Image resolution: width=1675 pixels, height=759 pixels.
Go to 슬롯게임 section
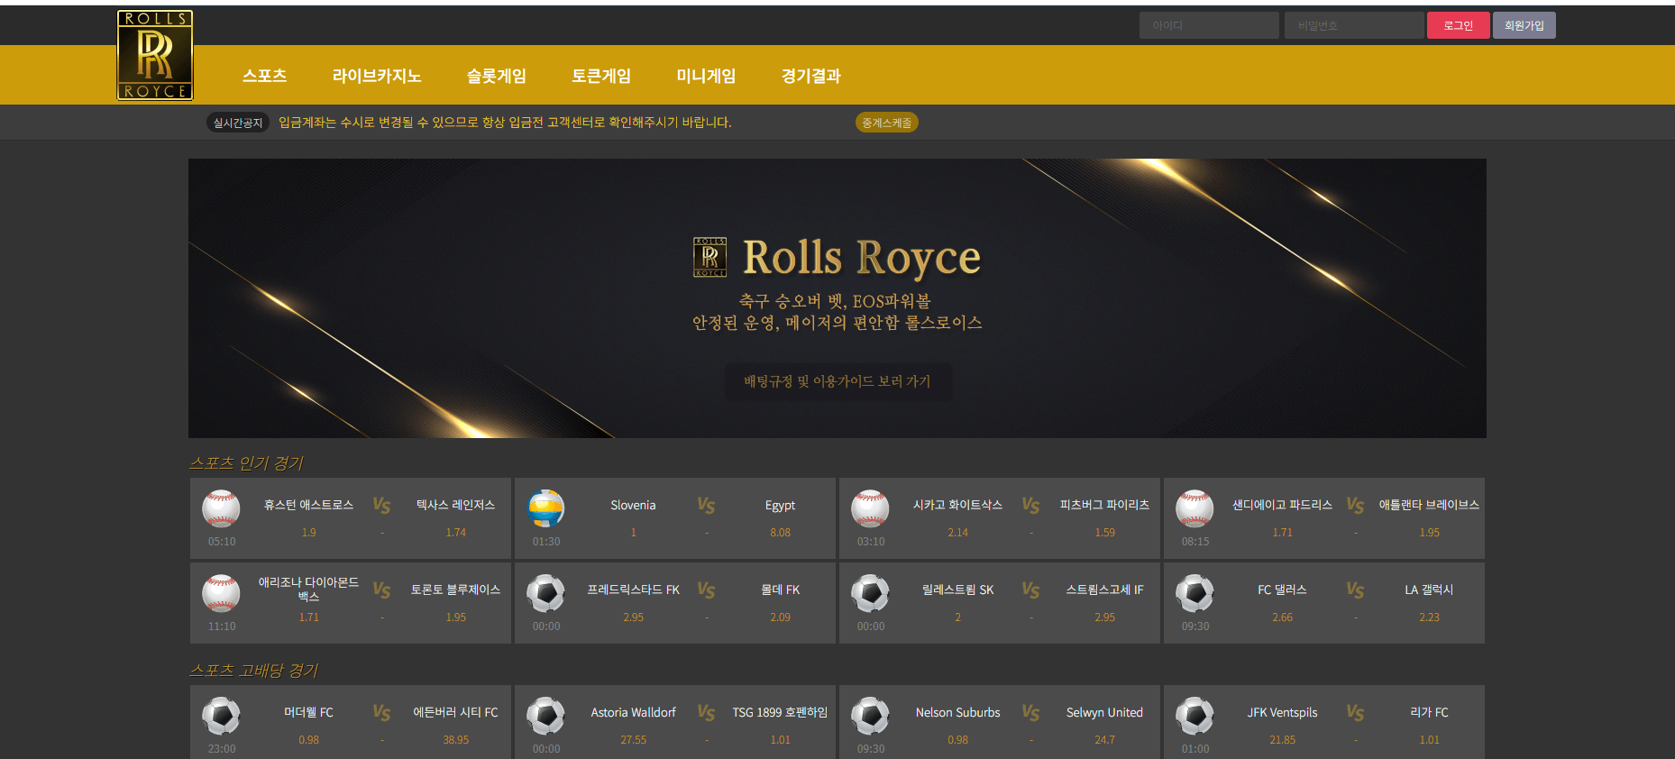click(496, 76)
